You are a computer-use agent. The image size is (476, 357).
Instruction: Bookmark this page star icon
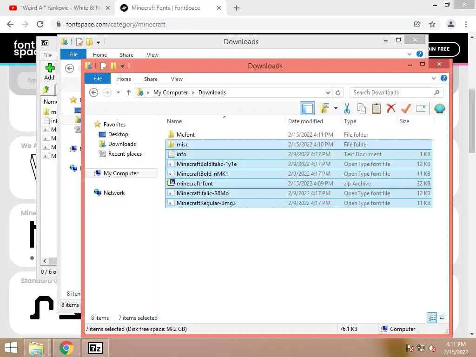pos(432,24)
